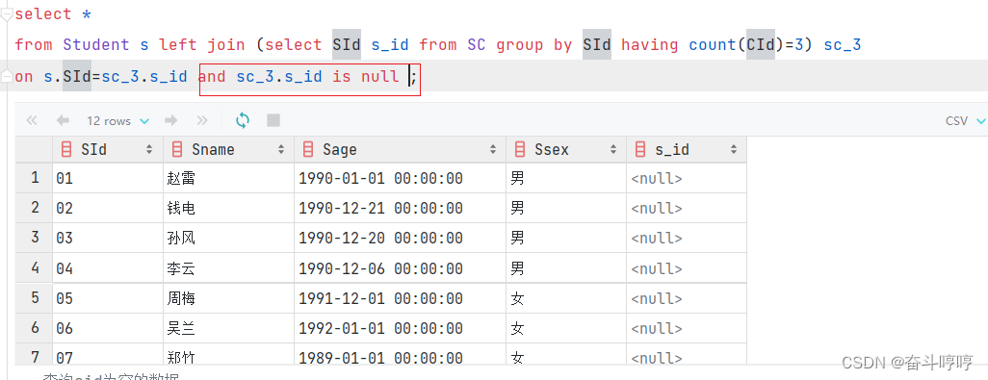Click SId cell 06
Image resolution: width=988 pixels, height=380 pixels.
(108, 328)
